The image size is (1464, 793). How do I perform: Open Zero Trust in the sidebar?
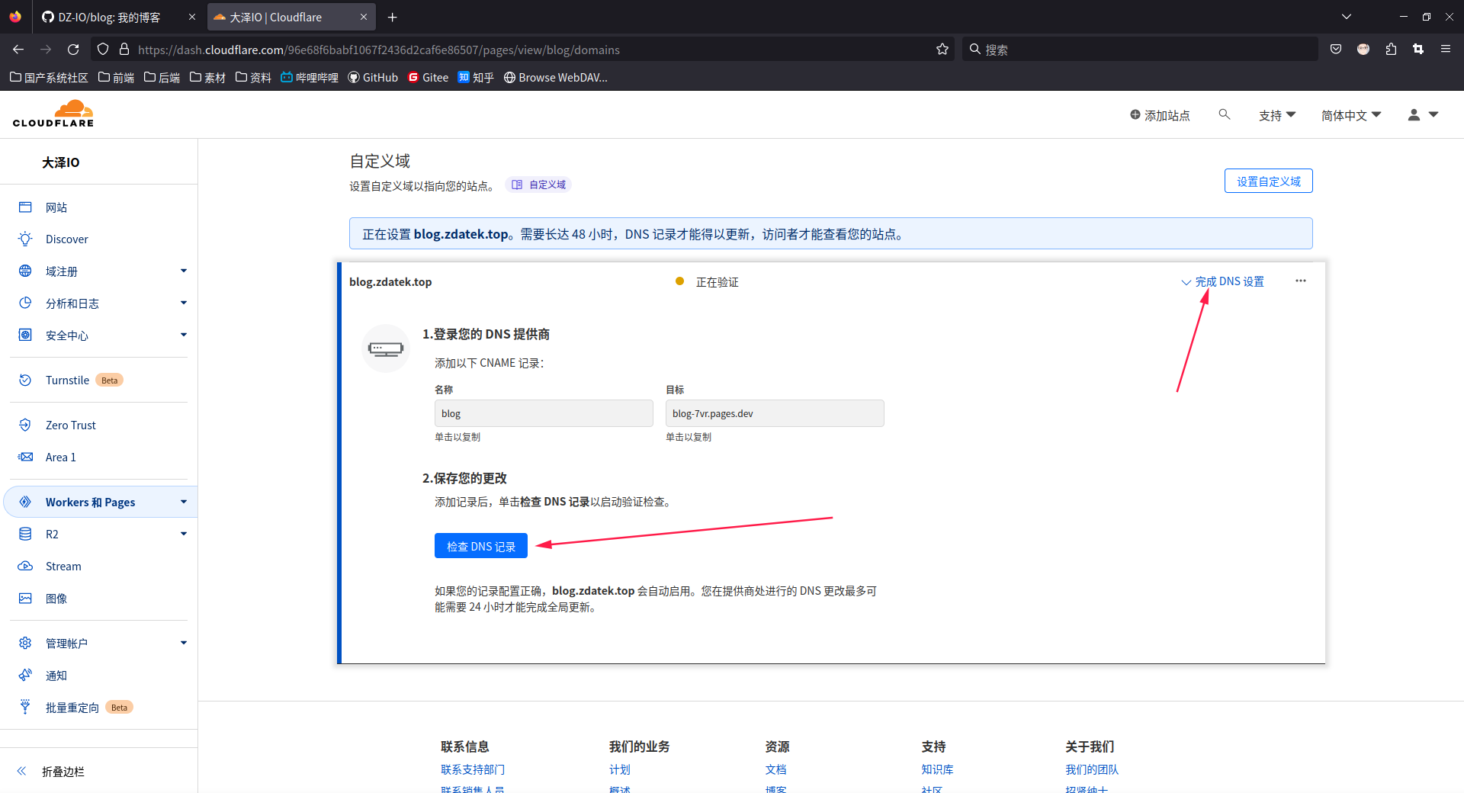pyautogui.click(x=70, y=425)
